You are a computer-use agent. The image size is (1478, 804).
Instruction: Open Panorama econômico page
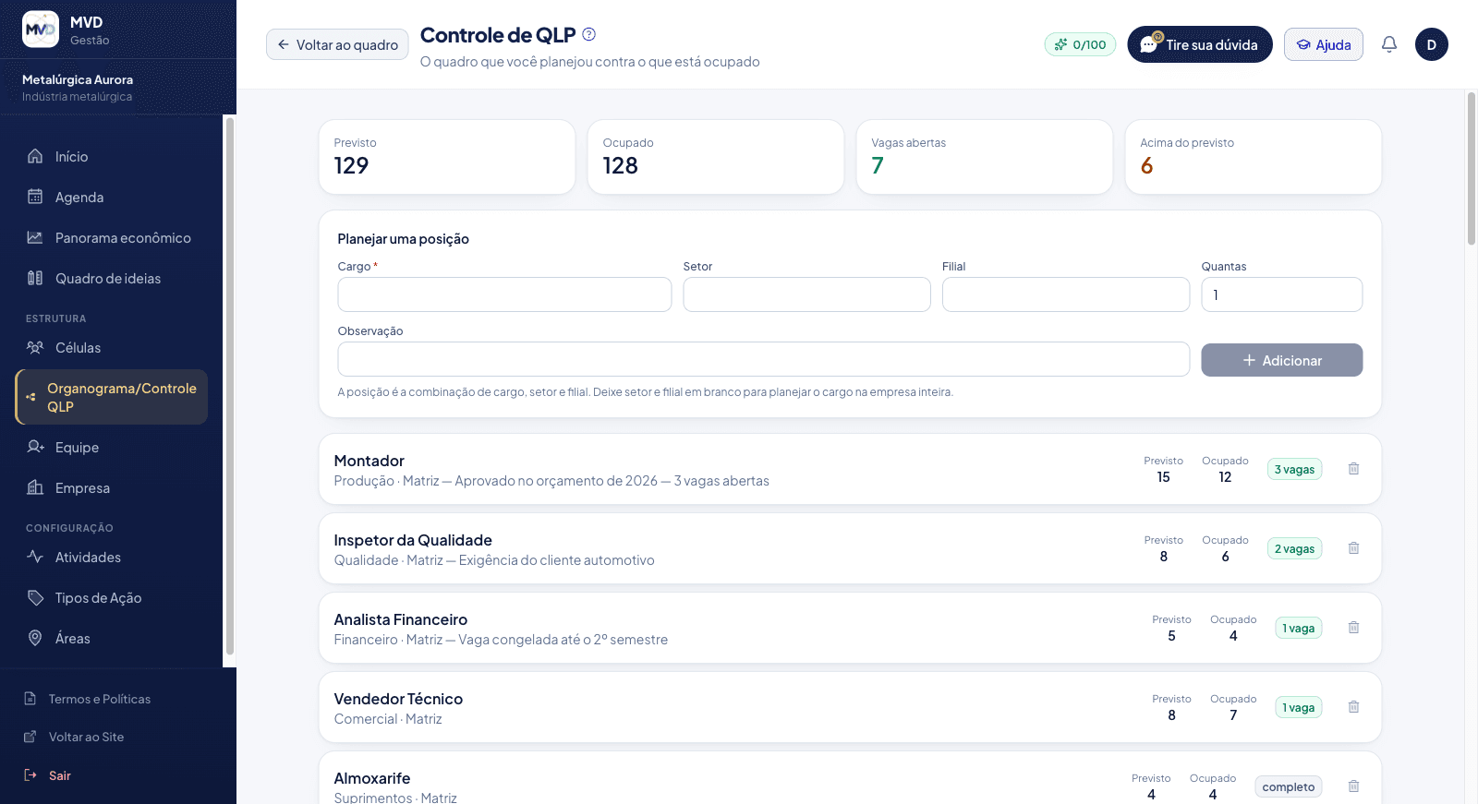pos(111,238)
